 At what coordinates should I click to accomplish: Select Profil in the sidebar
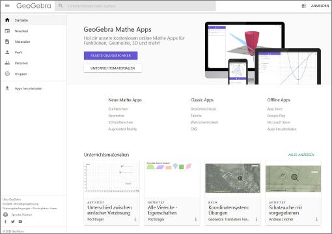(x=34, y=52)
